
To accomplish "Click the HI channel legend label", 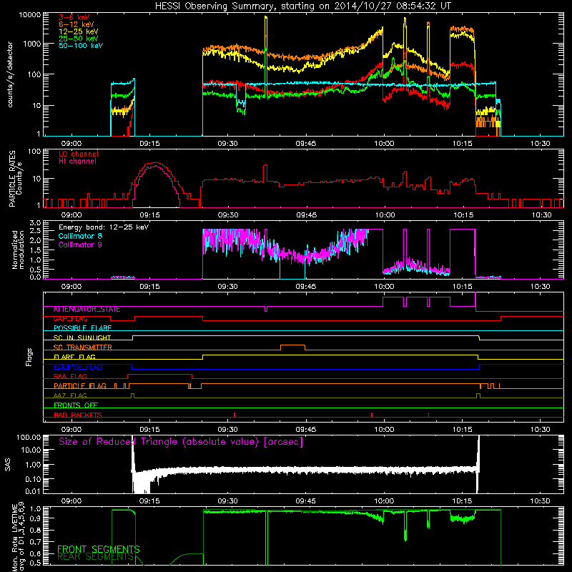I will 77,162.
